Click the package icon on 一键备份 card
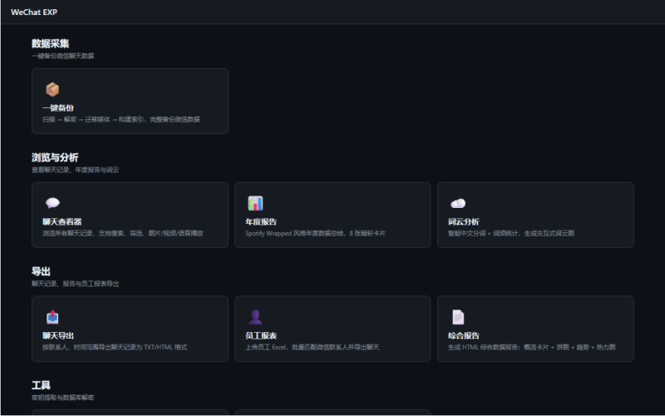665x416 pixels. 52,89
